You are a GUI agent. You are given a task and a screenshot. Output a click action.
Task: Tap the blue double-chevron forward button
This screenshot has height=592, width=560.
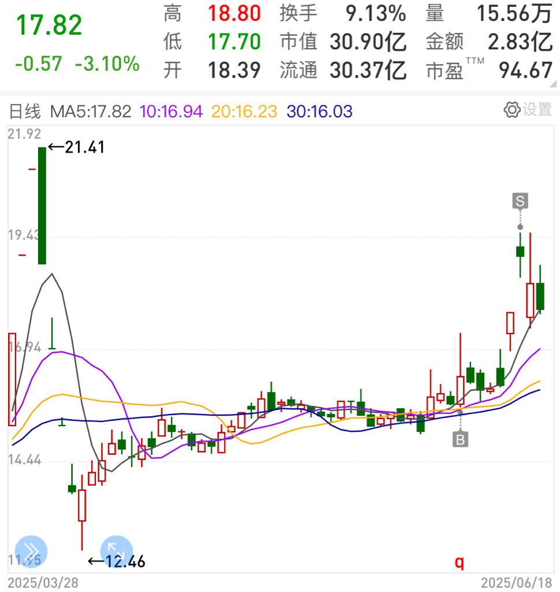tap(31, 552)
